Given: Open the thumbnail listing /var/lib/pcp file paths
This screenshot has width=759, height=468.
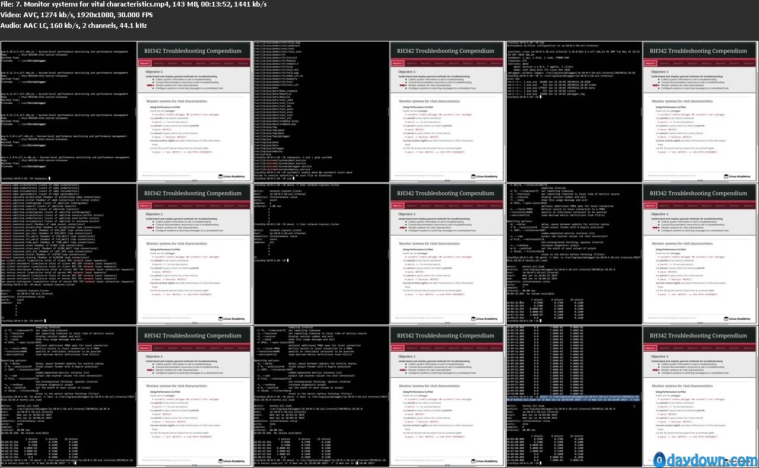Looking at the screenshot, I should point(320,112).
